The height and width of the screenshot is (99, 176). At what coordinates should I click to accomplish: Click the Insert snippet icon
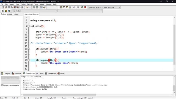click(x=3, y=11)
